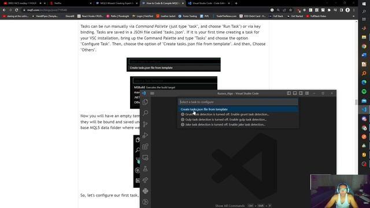This screenshot has height=208, width=370.
Task: Select the Jake task detection entry
Action: [x=238, y=125]
